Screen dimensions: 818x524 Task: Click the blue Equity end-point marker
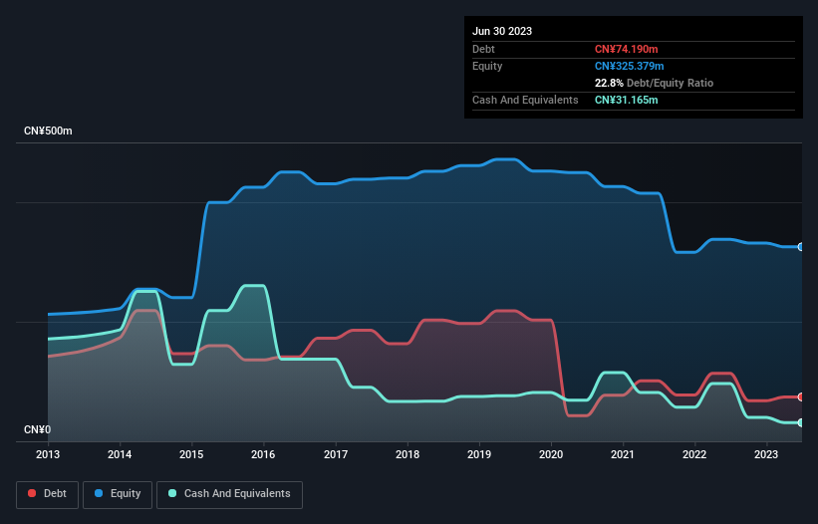pos(801,247)
